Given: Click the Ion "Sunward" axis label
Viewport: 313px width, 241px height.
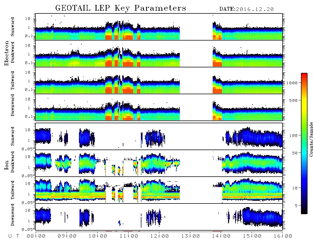Looking at the screenshot, I should (12, 136).
